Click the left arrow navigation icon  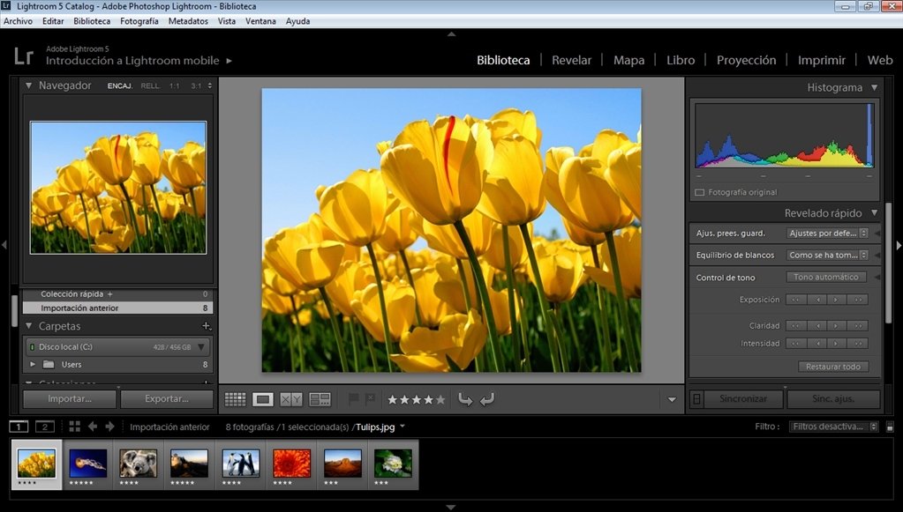[92, 426]
